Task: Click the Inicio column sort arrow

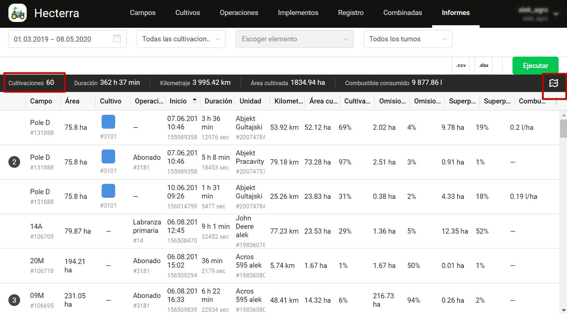Action: 194,99
